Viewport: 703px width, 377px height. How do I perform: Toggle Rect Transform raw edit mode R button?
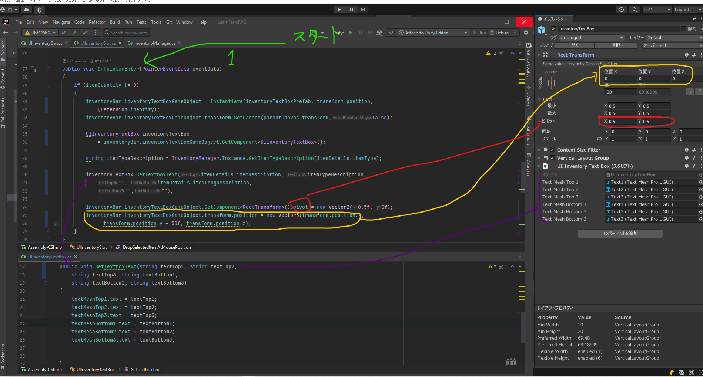699,91
